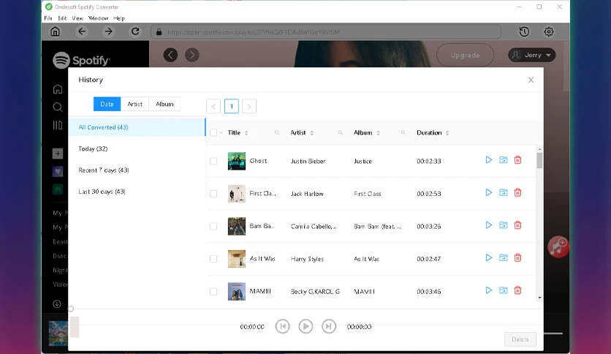Open settings gear in toolbar
Image resolution: width=611 pixels, height=354 pixels.
(549, 31)
